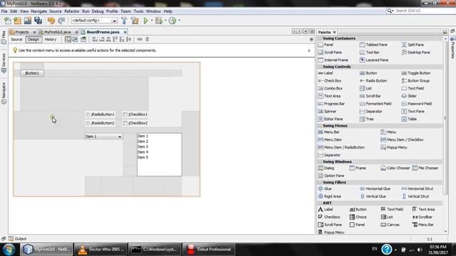Switch to the History view toggle
Viewport: 456px width, 256px height.
51,40
